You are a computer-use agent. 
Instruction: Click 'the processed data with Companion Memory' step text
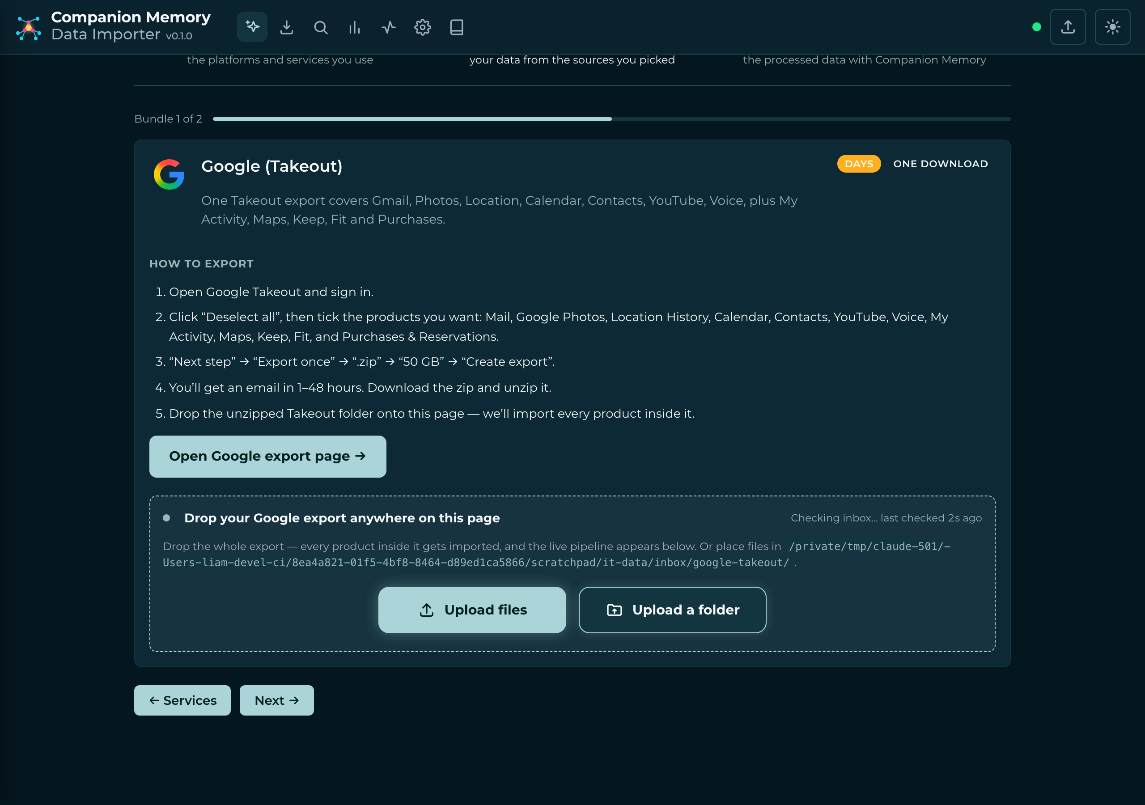tap(864, 60)
